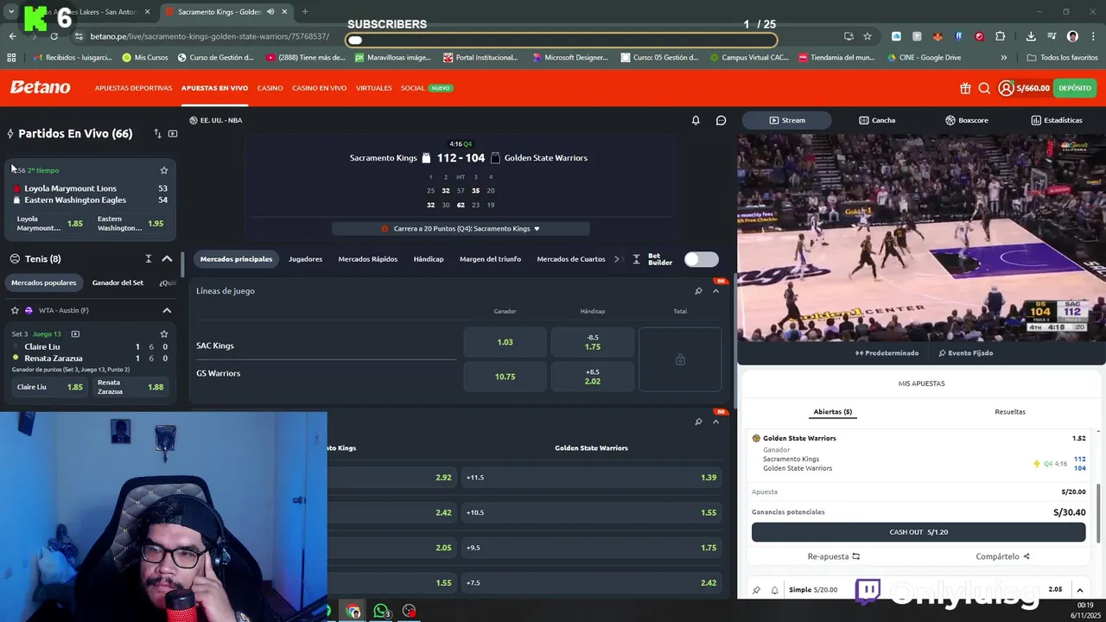Switch to Boxscore tab
The image size is (1106, 622).
click(x=966, y=120)
